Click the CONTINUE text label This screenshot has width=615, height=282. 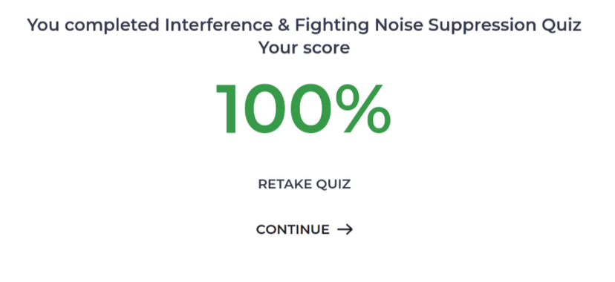tap(293, 229)
